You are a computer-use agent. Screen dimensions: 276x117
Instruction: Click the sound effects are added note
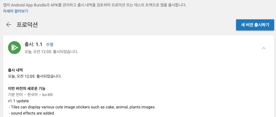pyautogui.click(x=31, y=113)
